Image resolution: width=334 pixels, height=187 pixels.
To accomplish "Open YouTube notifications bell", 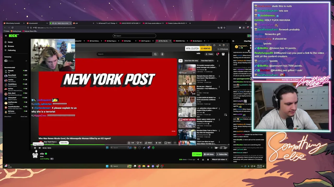I will point(217,54).
